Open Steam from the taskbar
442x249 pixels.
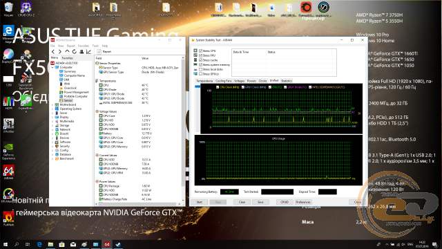tap(118, 244)
